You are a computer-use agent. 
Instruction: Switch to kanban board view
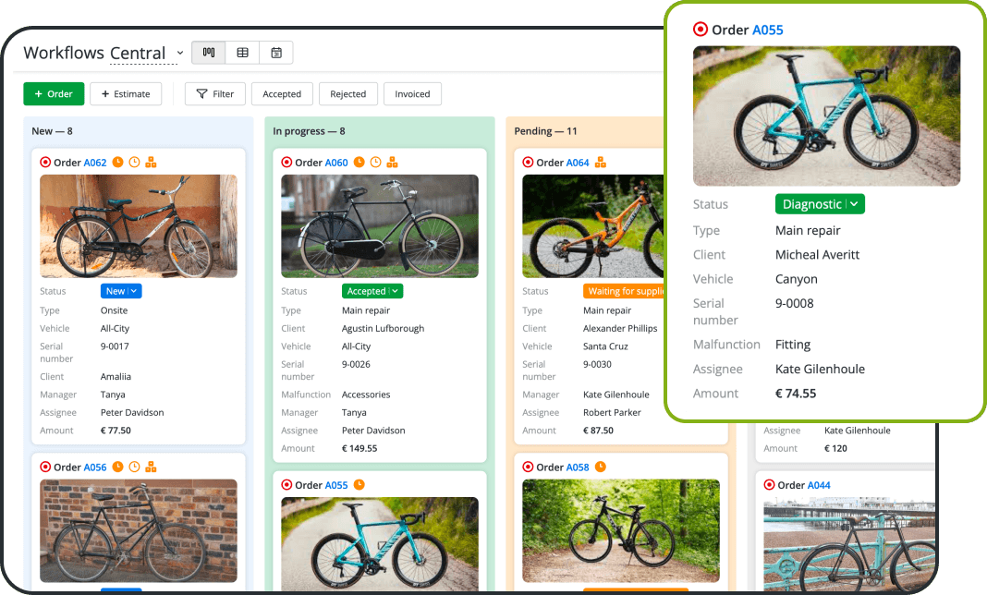208,53
